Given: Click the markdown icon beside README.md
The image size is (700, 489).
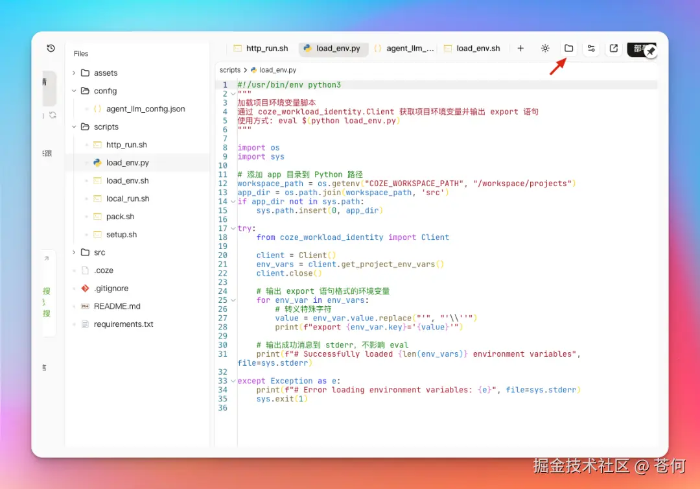Looking at the screenshot, I should pyautogui.click(x=86, y=306).
